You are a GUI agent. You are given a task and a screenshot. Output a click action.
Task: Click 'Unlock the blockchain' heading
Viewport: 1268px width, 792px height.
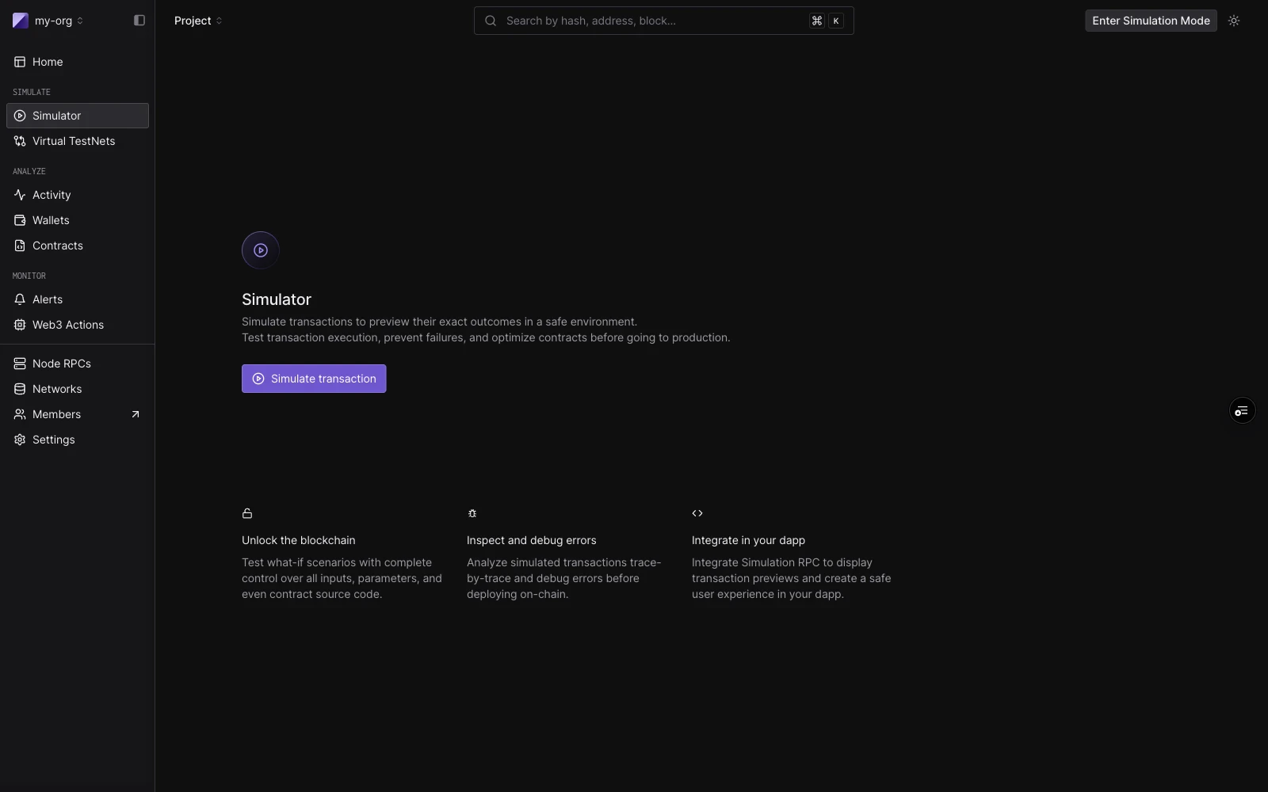point(299,540)
